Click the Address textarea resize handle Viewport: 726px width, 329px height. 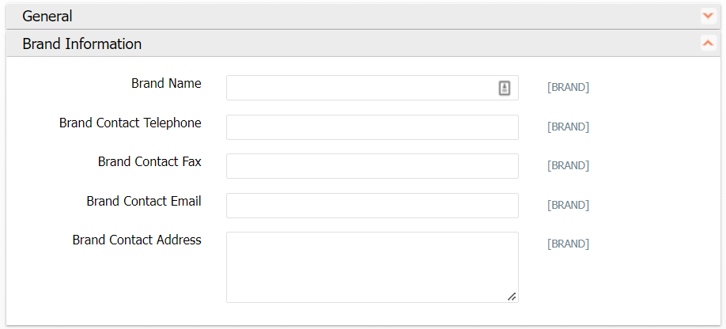tap(512, 296)
